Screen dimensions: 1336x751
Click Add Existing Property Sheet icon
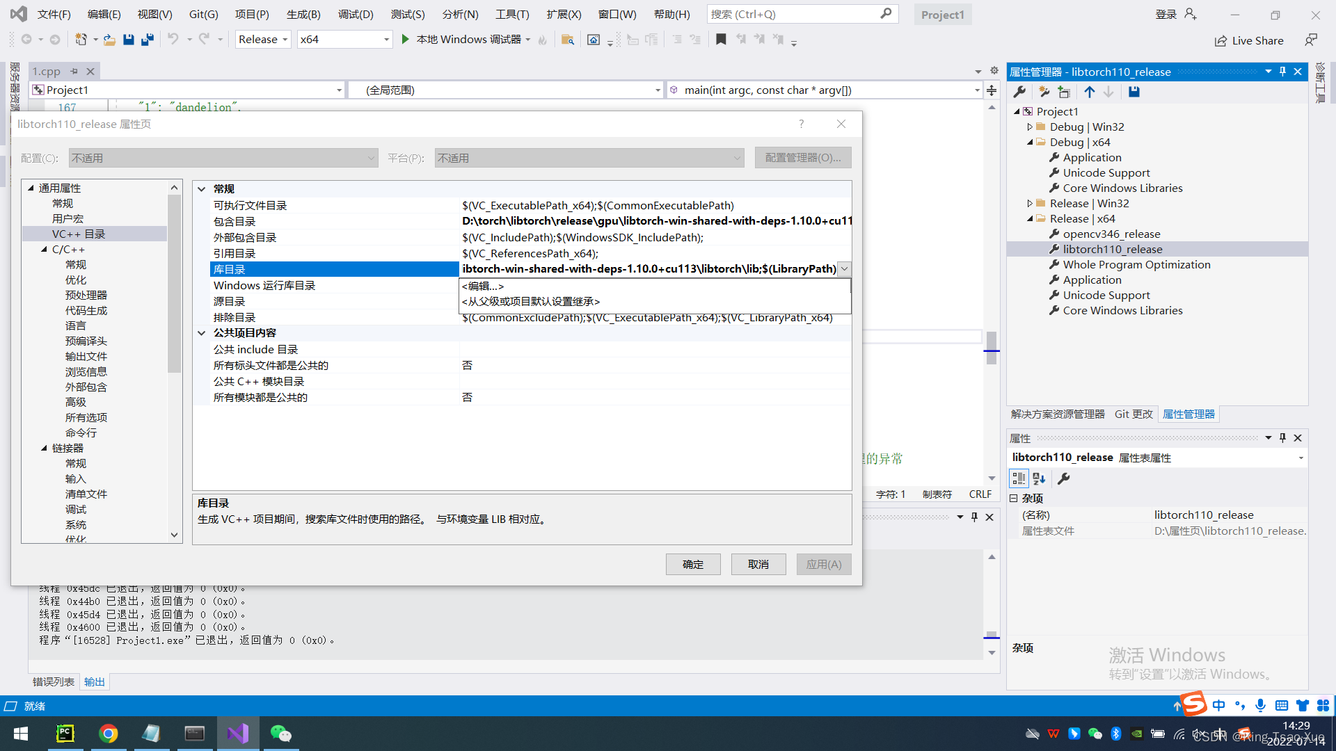(x=1063, y=92)
